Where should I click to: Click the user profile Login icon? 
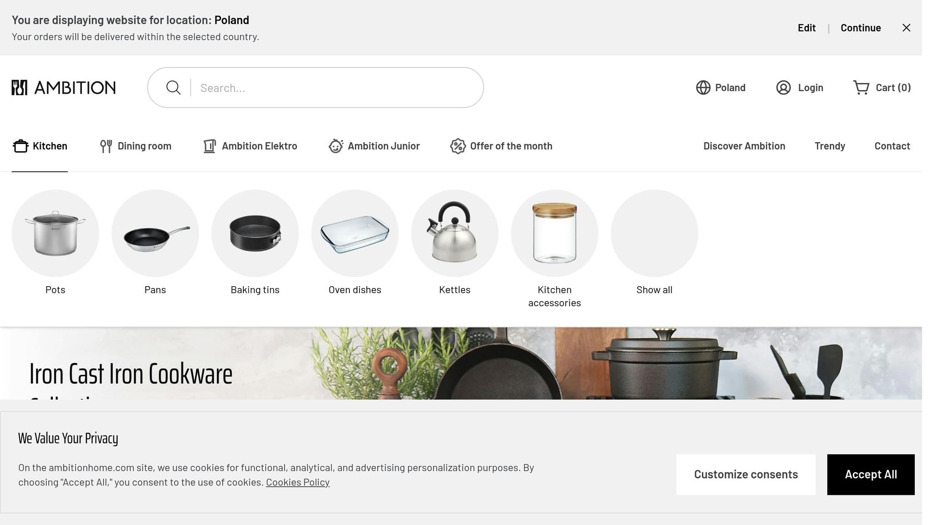(783, 87)
